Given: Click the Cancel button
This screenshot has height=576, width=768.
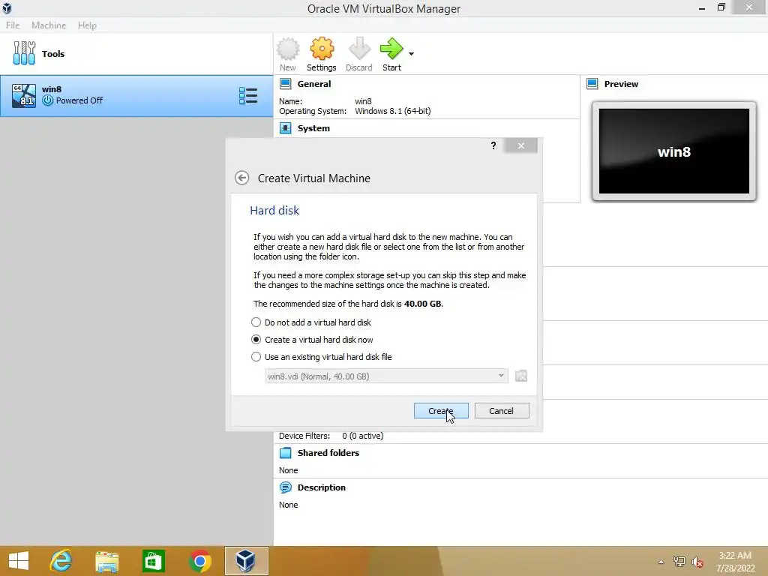Looking at the screenshot, I should [502, 411].
